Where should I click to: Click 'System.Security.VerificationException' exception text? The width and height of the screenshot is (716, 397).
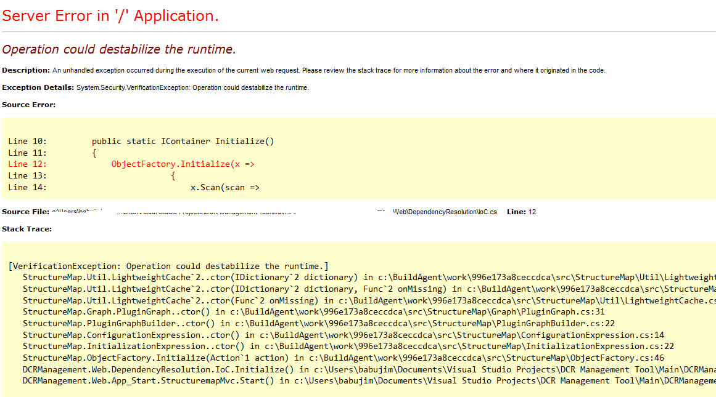coord(132,87)
